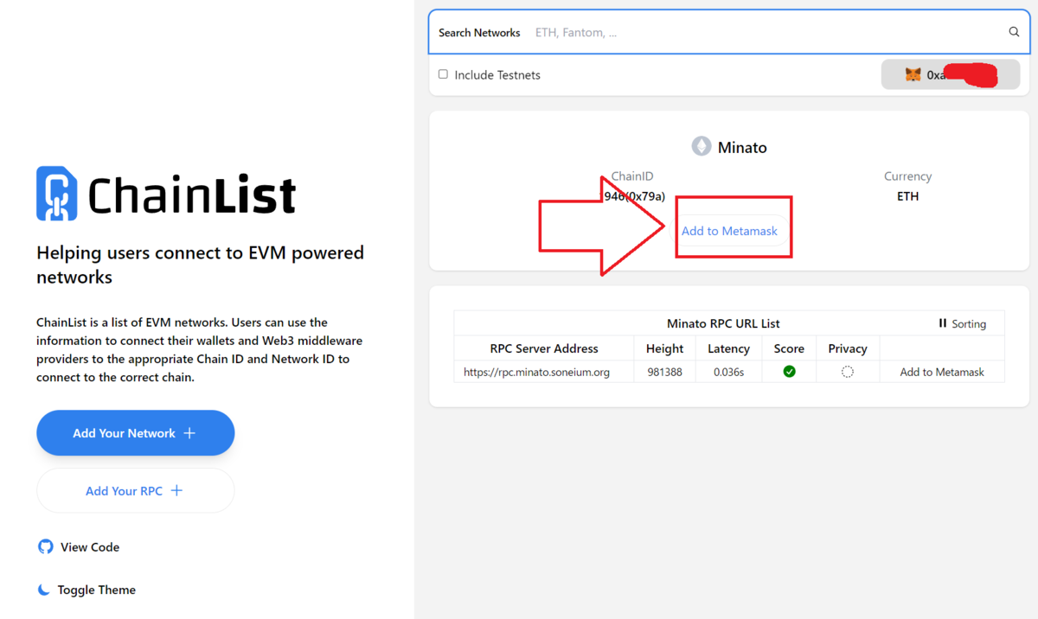This screenshot has height=619, width=1038.
Task: Click the 981388 height value
Action: pos(664,372)
